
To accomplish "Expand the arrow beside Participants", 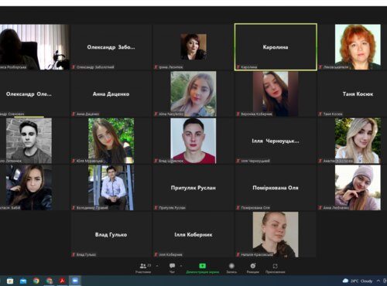I will [157, 266].
